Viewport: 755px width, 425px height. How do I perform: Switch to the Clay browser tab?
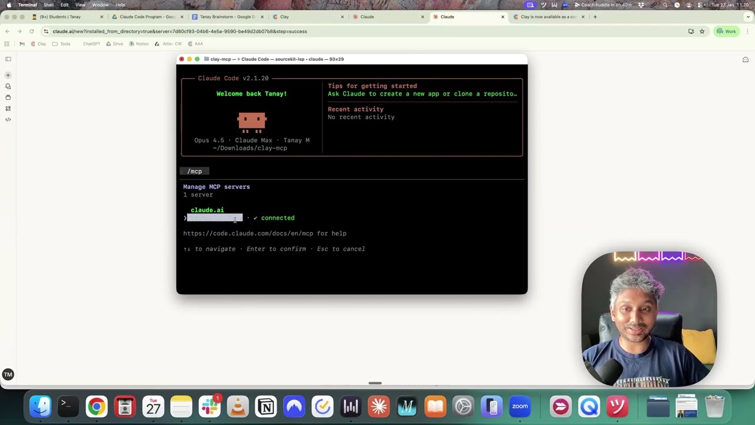coord(308,17)
